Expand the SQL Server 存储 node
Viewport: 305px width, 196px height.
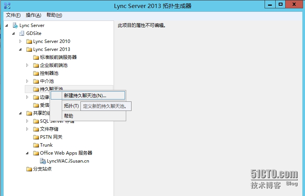pos(27,121)
